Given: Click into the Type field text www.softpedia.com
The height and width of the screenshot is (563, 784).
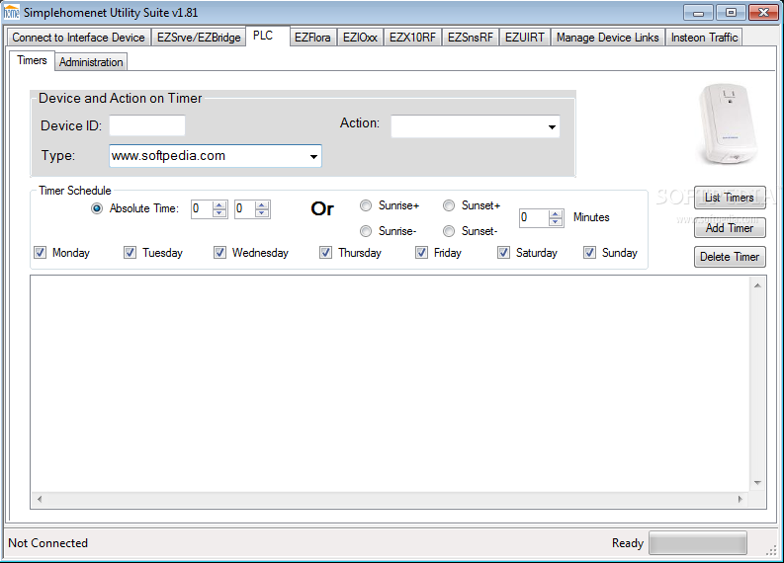Looking at the screenshot, I should pos(168,156).
